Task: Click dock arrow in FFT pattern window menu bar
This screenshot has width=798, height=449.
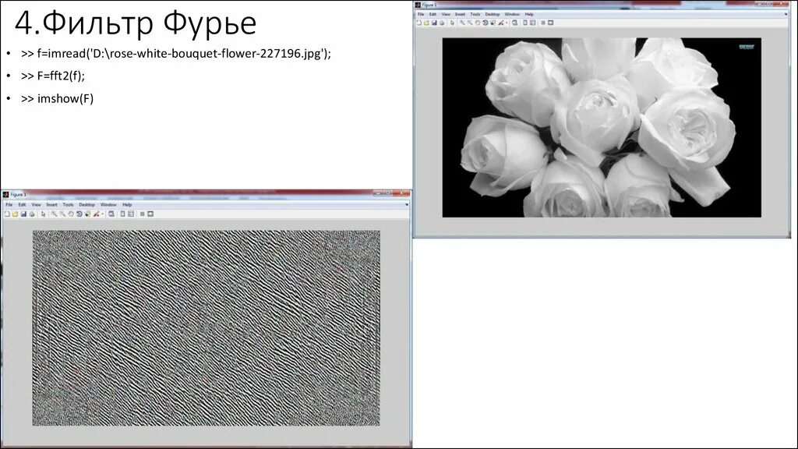Action: pyautogui.click(x=407, y=205)
